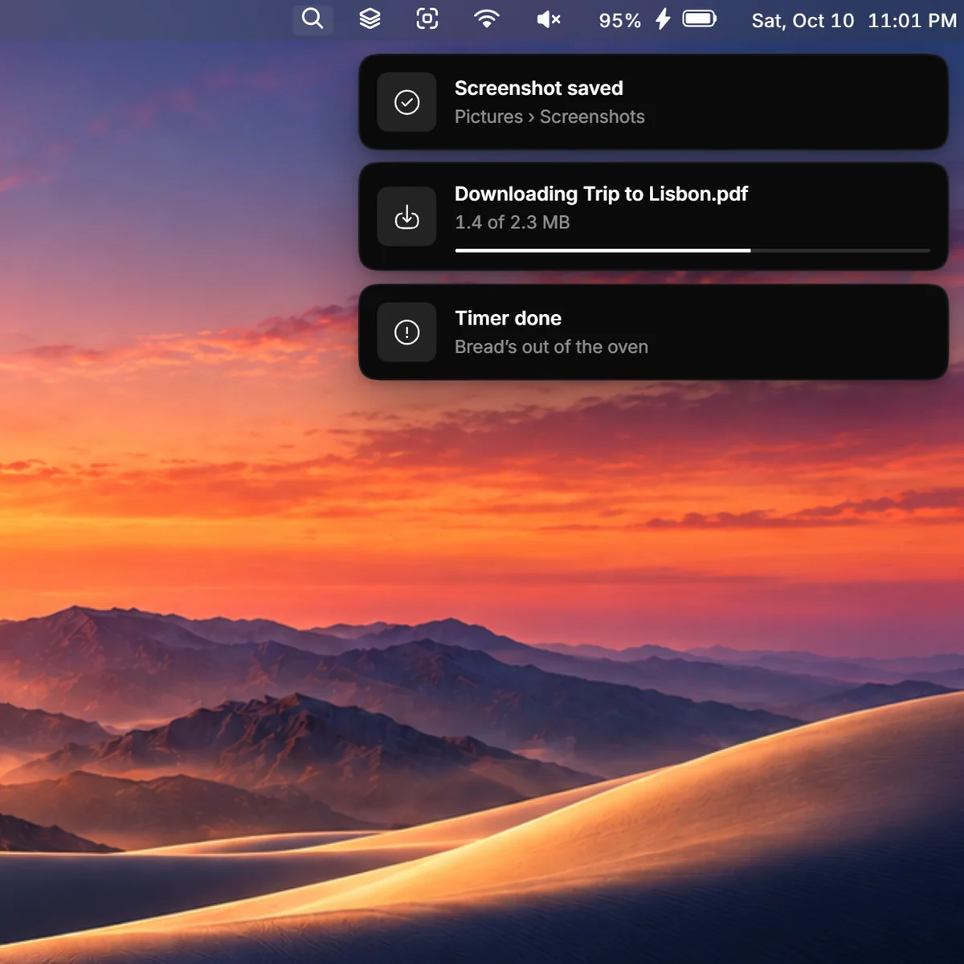The image size is (964, 964).
Task: Open the date Sat, Oct 10
Action: (x=803, y=21)
